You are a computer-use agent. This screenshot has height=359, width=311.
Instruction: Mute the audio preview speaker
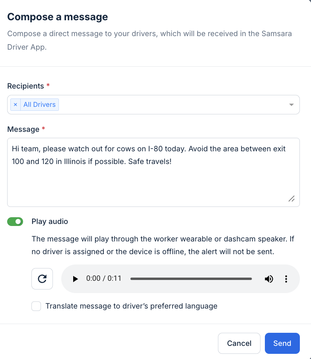pos(269,278)
